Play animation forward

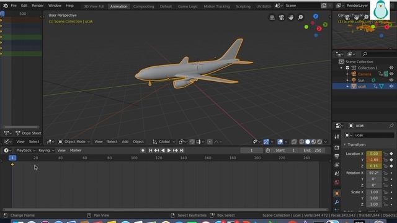tap(169, 151)
